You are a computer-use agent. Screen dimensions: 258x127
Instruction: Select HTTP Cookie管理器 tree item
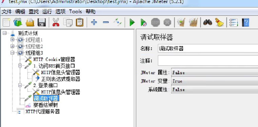54,59
